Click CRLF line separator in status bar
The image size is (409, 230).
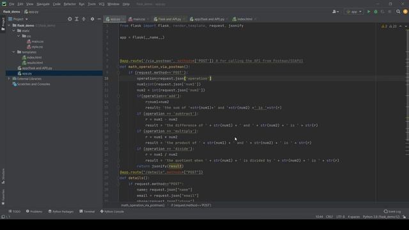pos(329,217)
